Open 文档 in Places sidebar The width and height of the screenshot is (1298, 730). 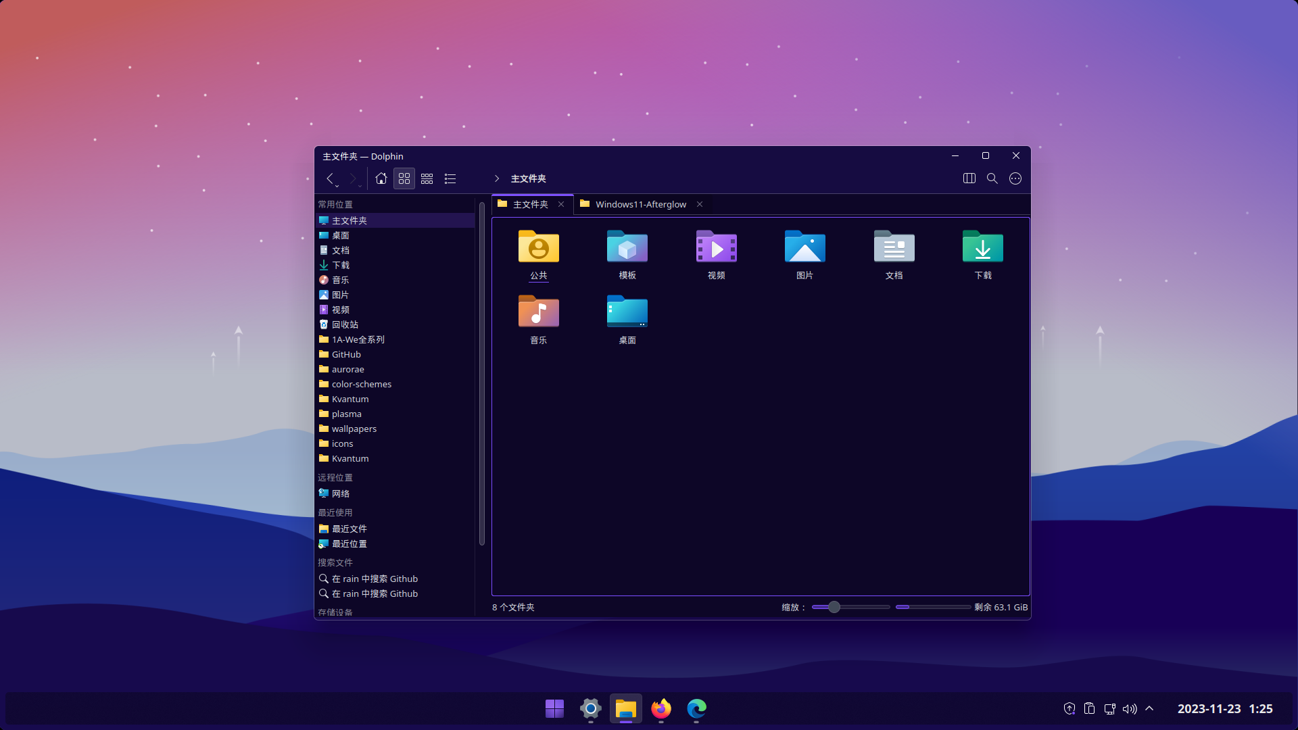395,250
